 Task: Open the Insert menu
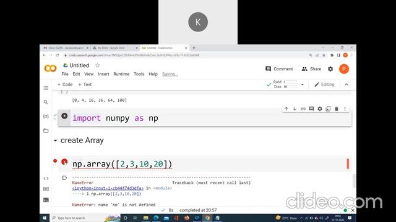click(x=103, y=74)
